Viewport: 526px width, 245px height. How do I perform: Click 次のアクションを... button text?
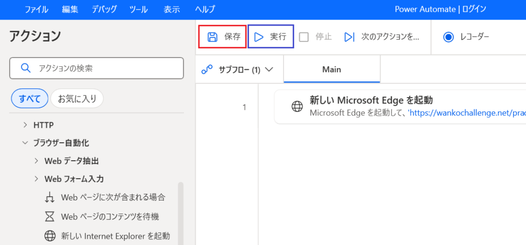pos(390,37)
